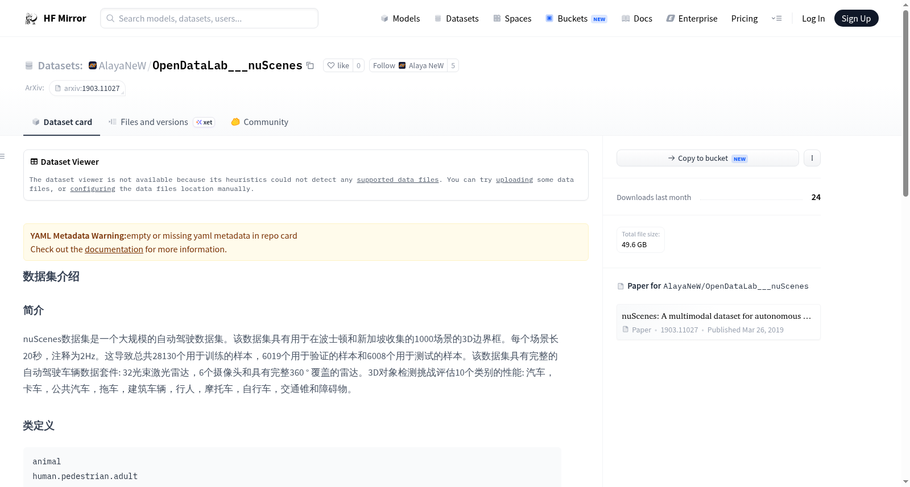910x487 pixels.
Task: Click the HF Mirror logo icon
Action: pyautogui.click(x=31, y=19)
